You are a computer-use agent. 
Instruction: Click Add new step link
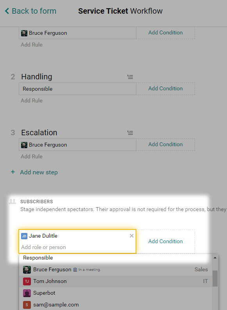click(x=39, y=172)
